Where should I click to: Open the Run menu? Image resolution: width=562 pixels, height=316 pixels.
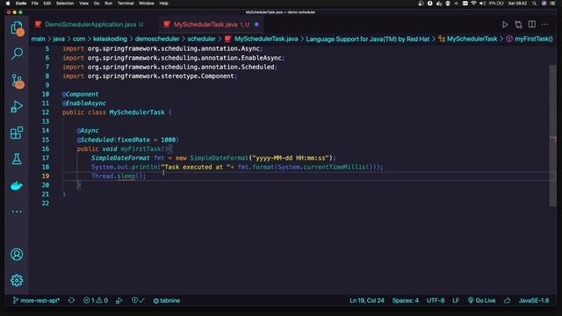coord(108,4)
